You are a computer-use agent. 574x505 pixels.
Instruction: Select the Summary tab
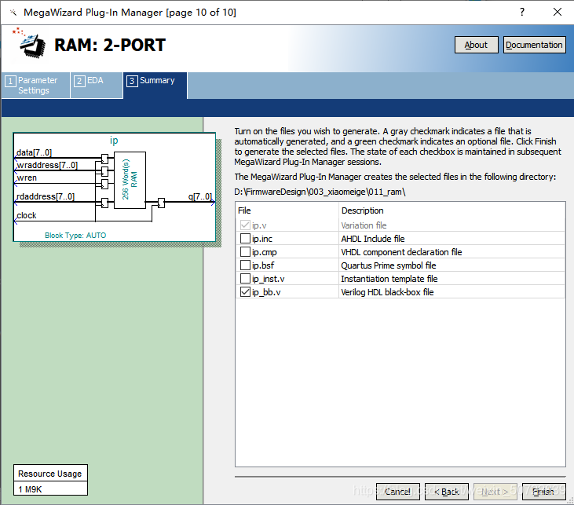tap(155, 86)
